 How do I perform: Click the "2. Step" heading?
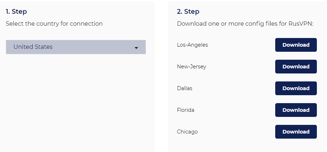pos(188,12)
